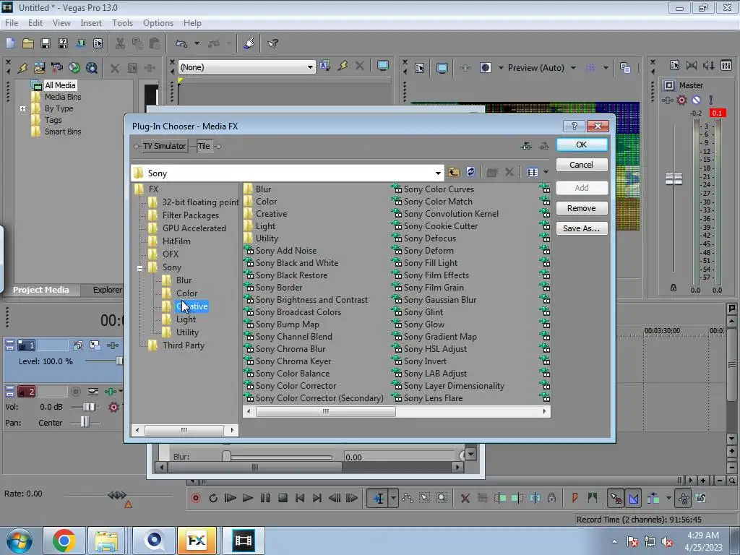Expand the By Type media bin node
Viewport: 740px width, 555px height.
point(22,108)
